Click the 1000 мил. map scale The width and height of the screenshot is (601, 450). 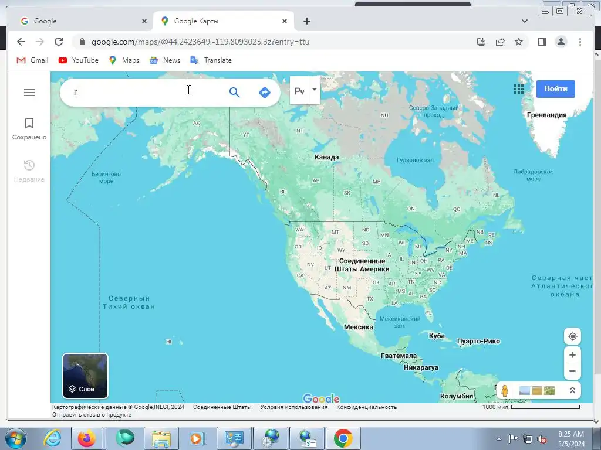click(531, 407)
